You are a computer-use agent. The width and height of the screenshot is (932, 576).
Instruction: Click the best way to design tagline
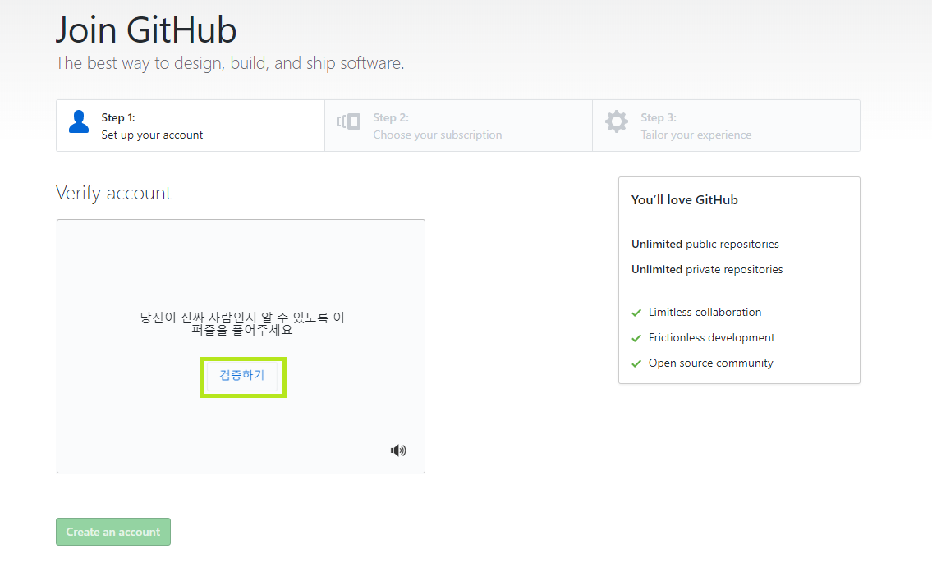click(x=230, y=63)
